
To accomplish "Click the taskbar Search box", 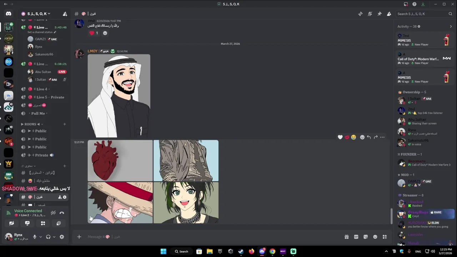I will (x=181, y=251).
